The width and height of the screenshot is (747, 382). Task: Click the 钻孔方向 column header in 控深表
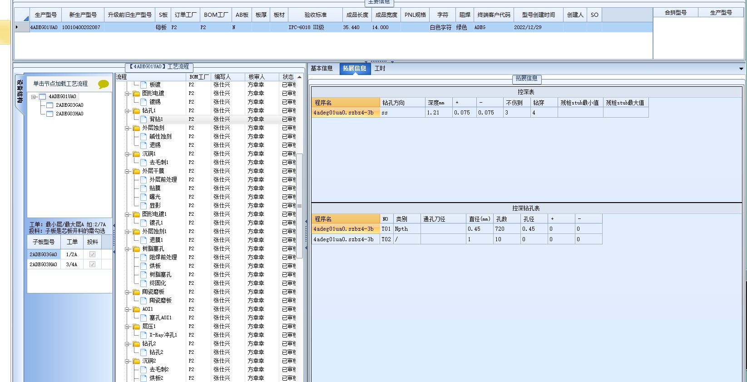pyautogui.click(x=402, y=103)
